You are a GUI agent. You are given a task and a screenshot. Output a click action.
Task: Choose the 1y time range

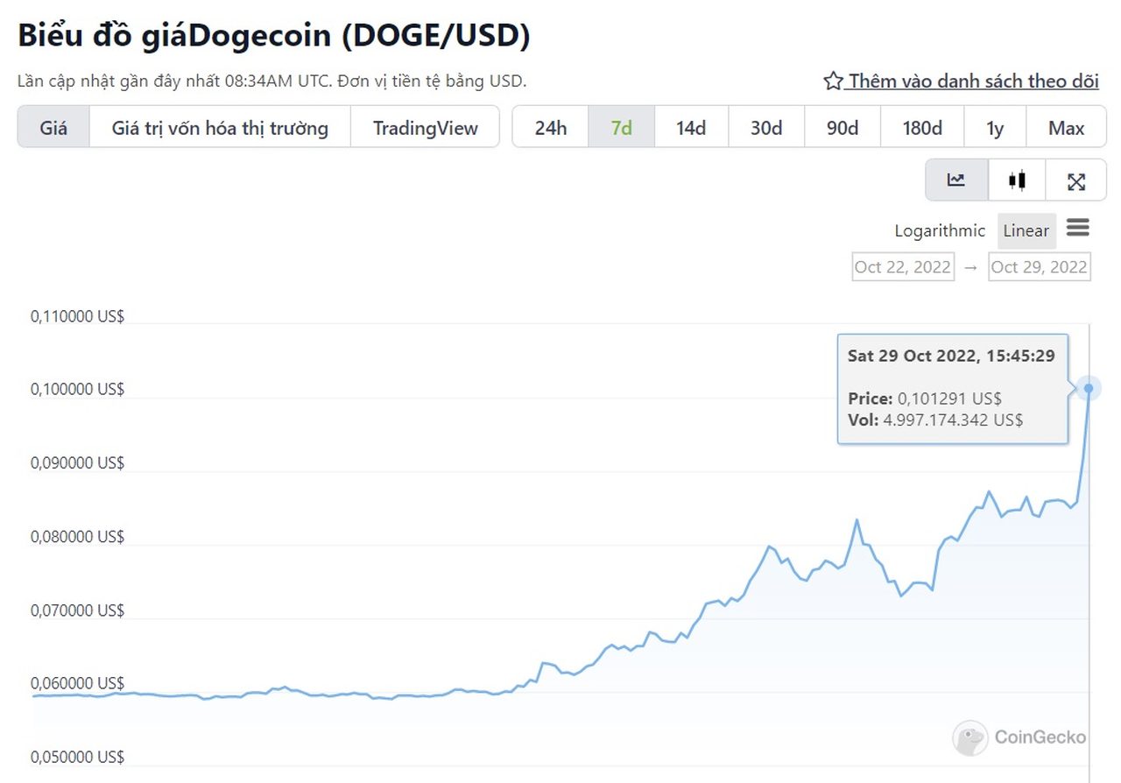click(995, 128)
